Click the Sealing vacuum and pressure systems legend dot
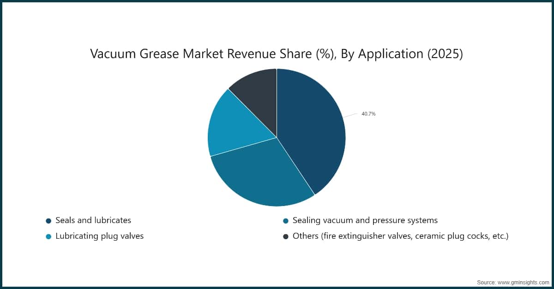 (x=285, y=220)
